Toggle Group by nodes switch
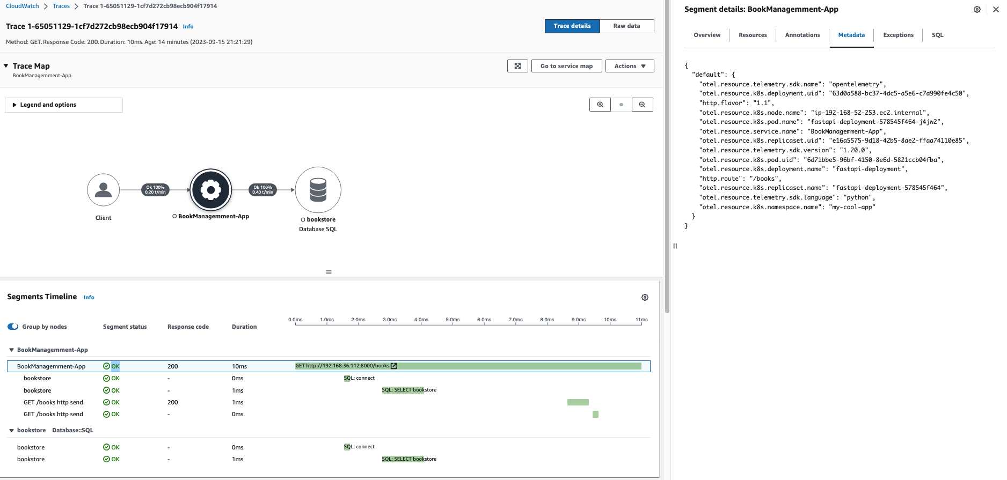The image size is (1007, 480). pos(13,327)
